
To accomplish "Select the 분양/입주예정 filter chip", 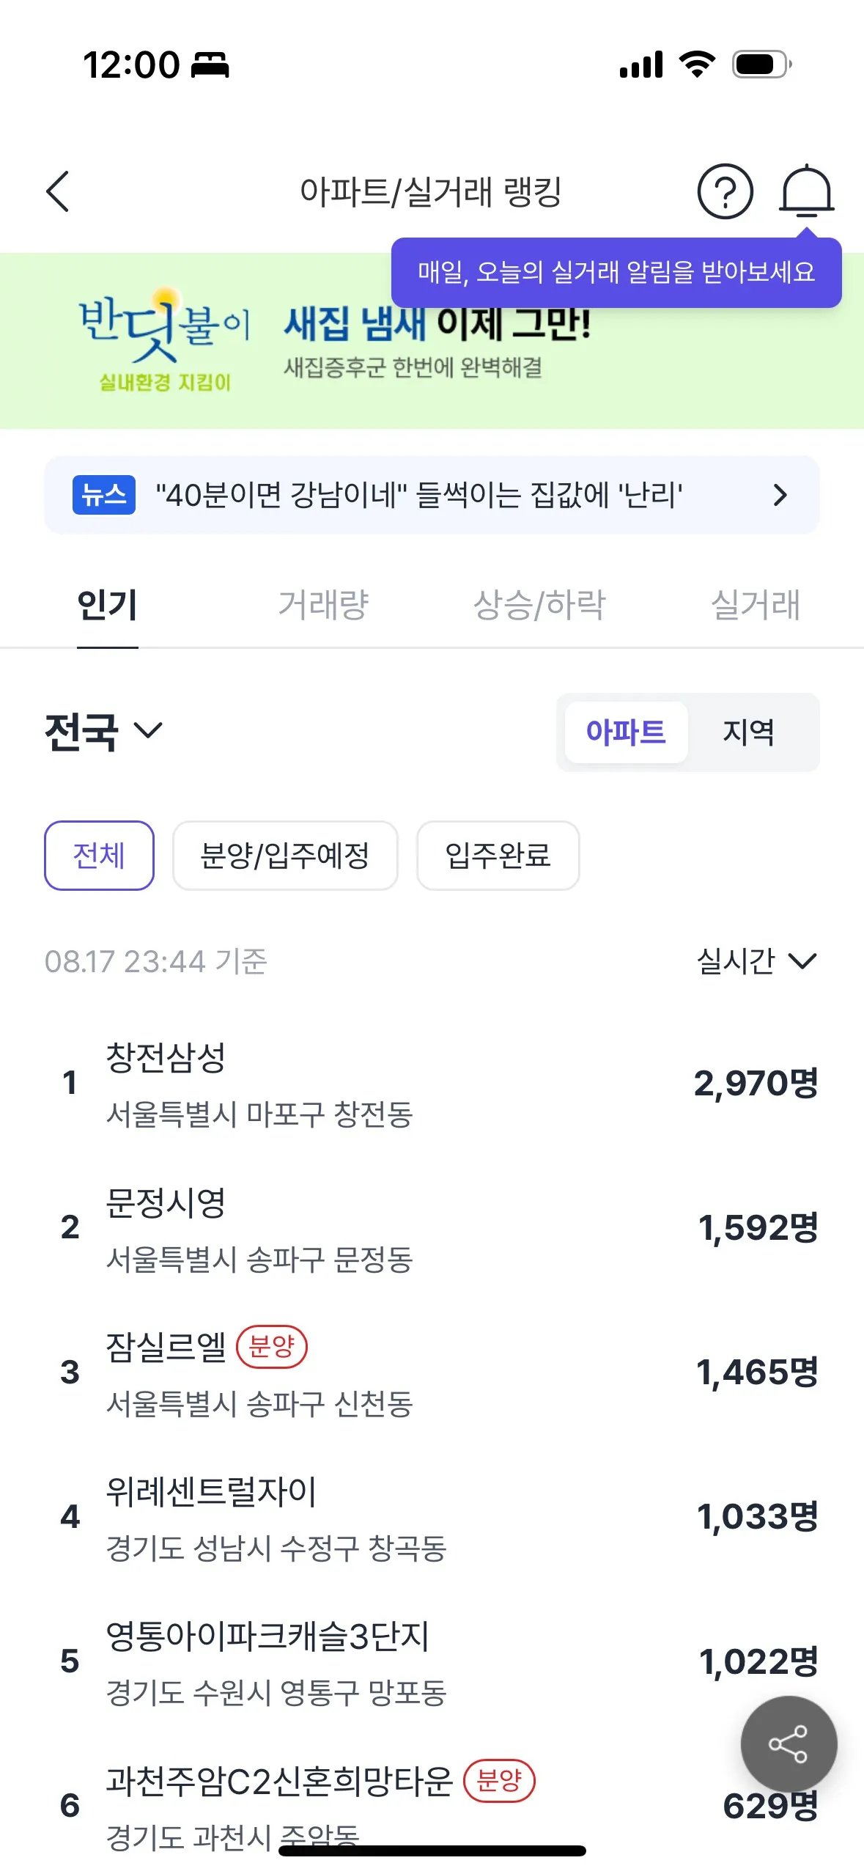I will click(285, 856).
